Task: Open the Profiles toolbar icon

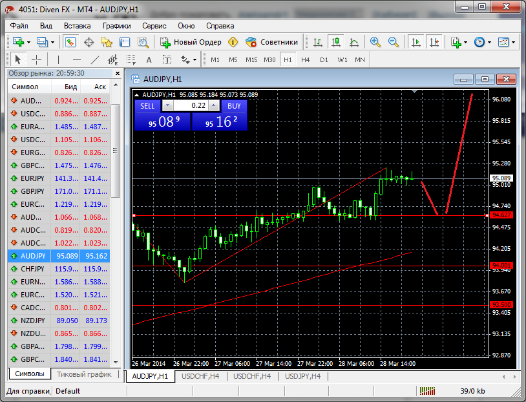Action: point(42,42)
